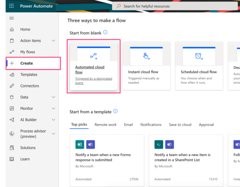Click the Create plus icon
Image resolution: width=240 pixels, height=187 pixels.
[12, 63]
